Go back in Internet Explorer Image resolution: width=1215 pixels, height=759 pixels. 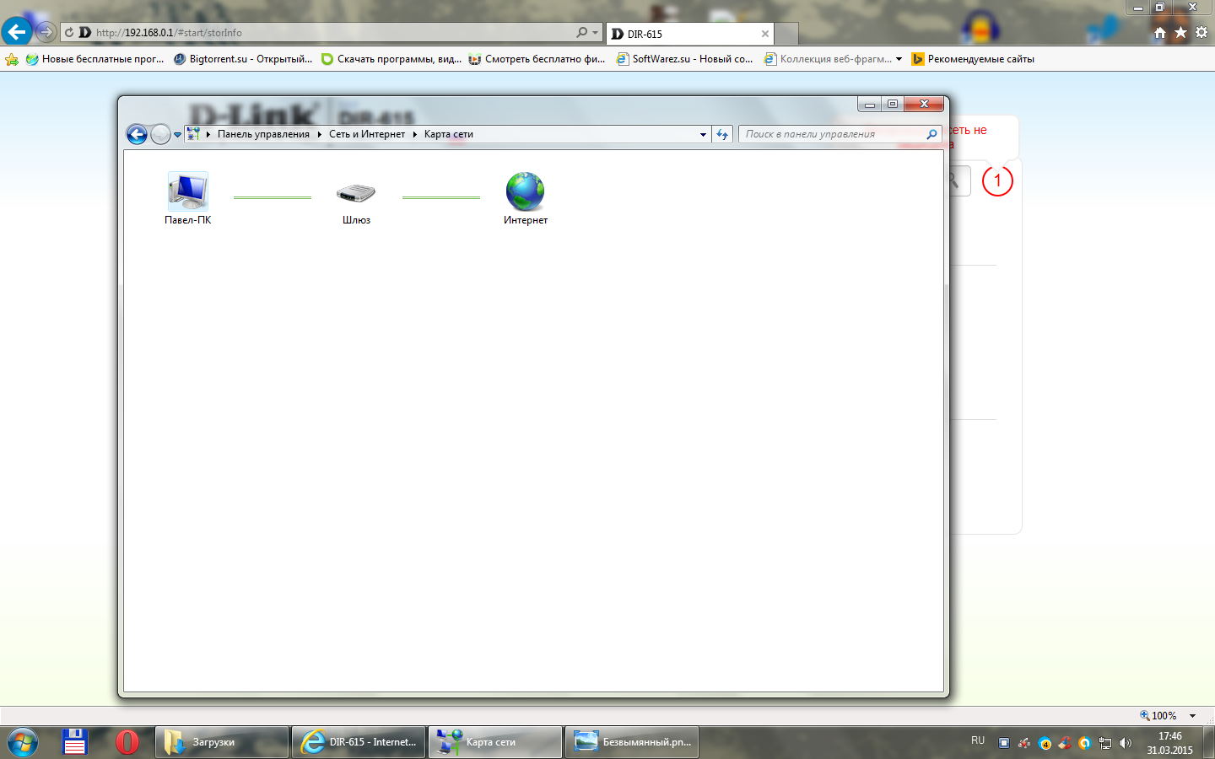(x=17, y=32)
